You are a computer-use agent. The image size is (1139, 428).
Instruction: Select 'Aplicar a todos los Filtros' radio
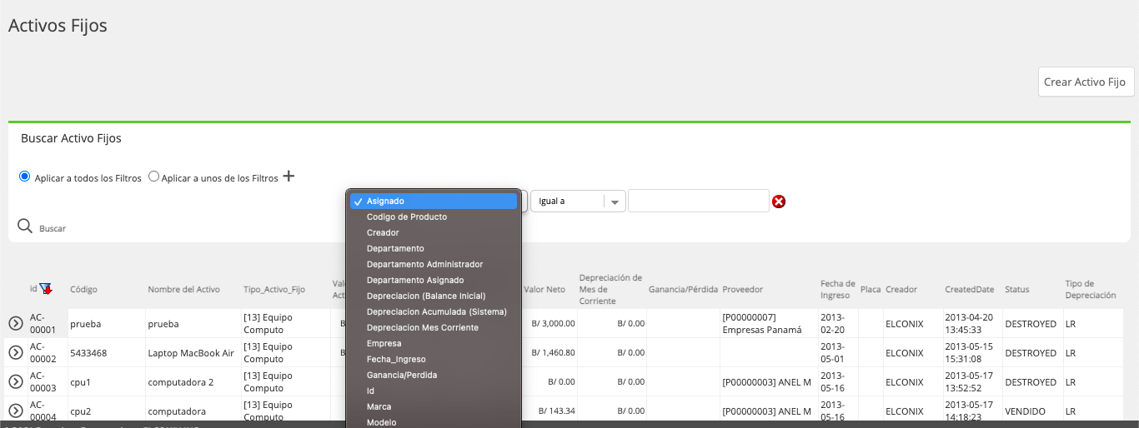(24, 177)
